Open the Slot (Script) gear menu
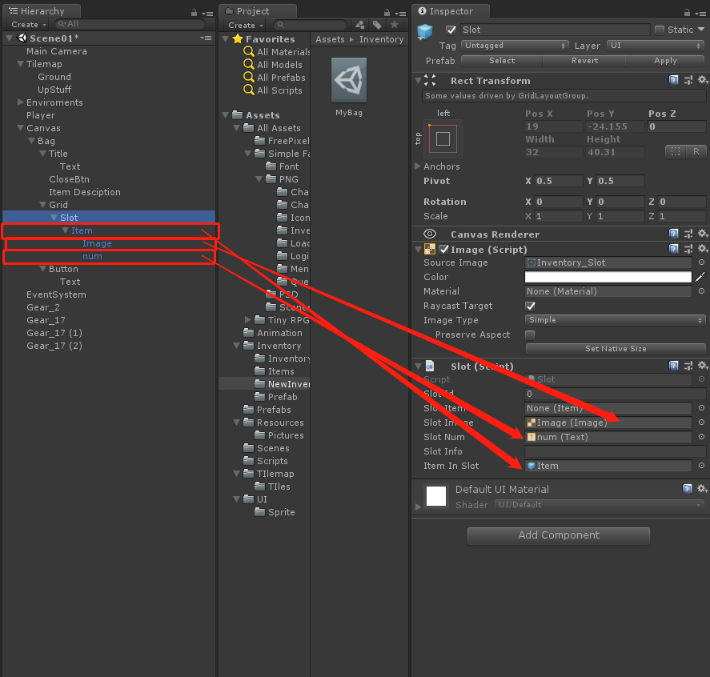Image resolution: width=710 pixels, height=677 pixels. click(x=702, y=365)
